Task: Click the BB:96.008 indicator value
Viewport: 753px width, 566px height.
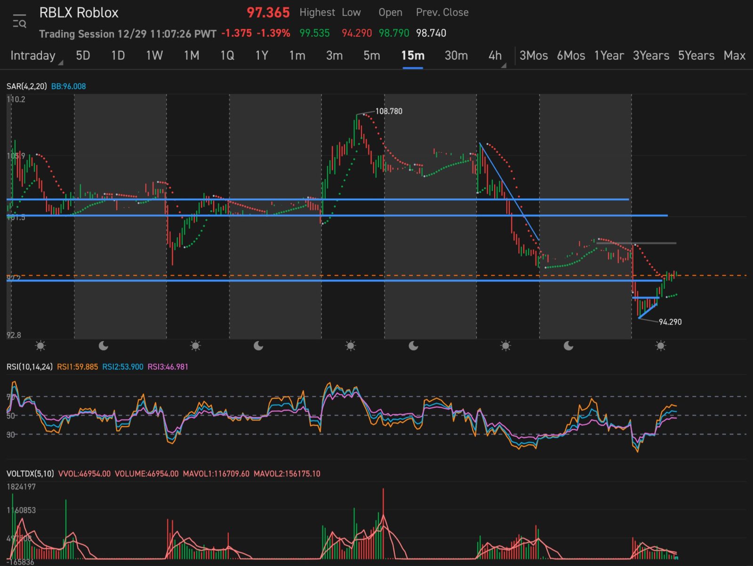Action: (69, 86)
